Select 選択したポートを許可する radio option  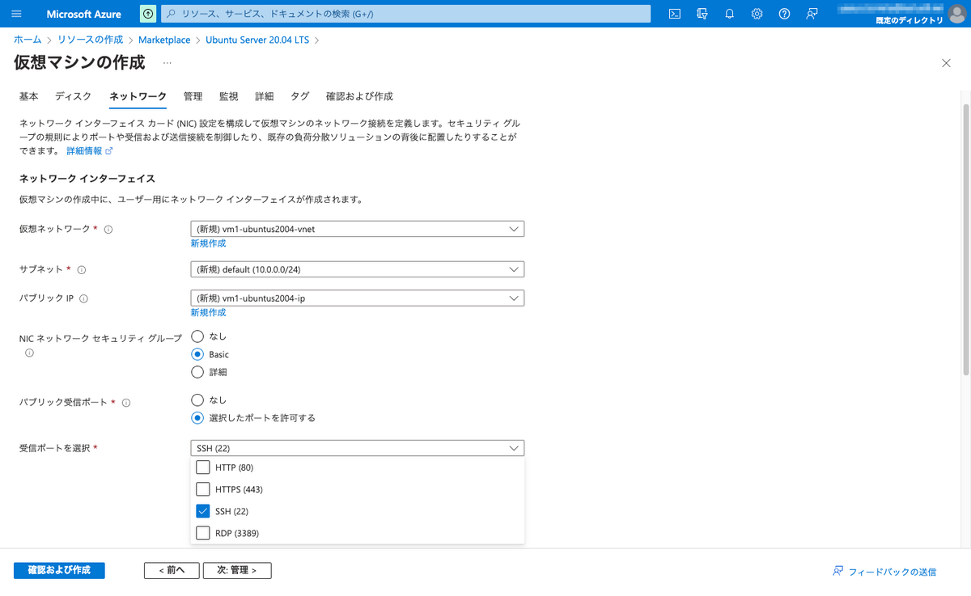tap(197, 418)
